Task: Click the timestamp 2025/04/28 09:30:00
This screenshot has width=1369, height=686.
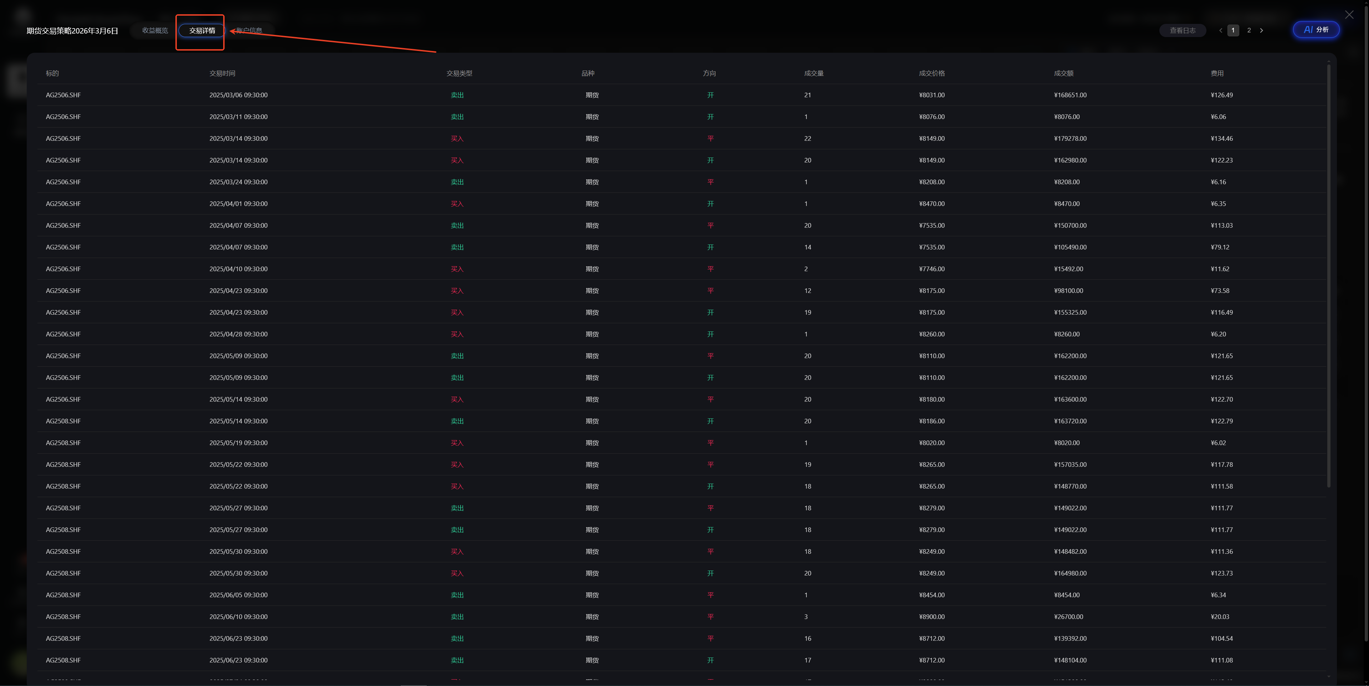Action: [239, 334]
